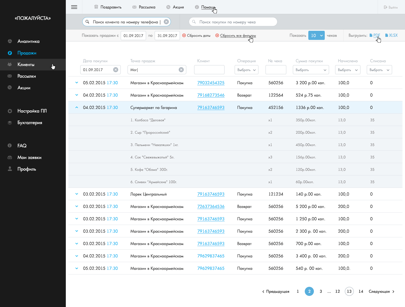This screenshot has width=405, height=307.
Task: Open Продажи in the sidebar
Action: click(27, 53)
